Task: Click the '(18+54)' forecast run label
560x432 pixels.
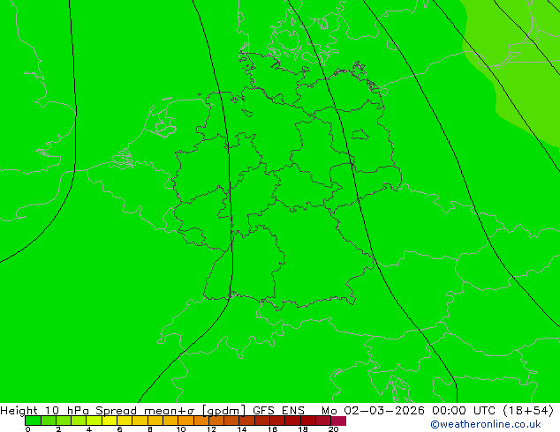Action: 528,411
